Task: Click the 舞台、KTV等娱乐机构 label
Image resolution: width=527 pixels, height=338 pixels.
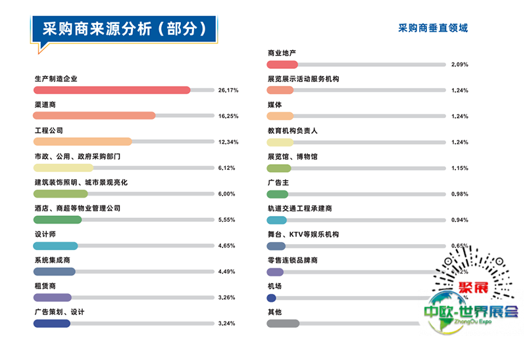Action: (303, 234)
